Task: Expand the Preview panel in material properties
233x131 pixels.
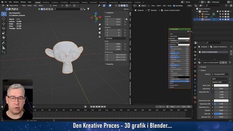Action: pos(203,67)
